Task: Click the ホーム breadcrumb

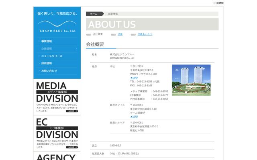Action: (94, 14)
